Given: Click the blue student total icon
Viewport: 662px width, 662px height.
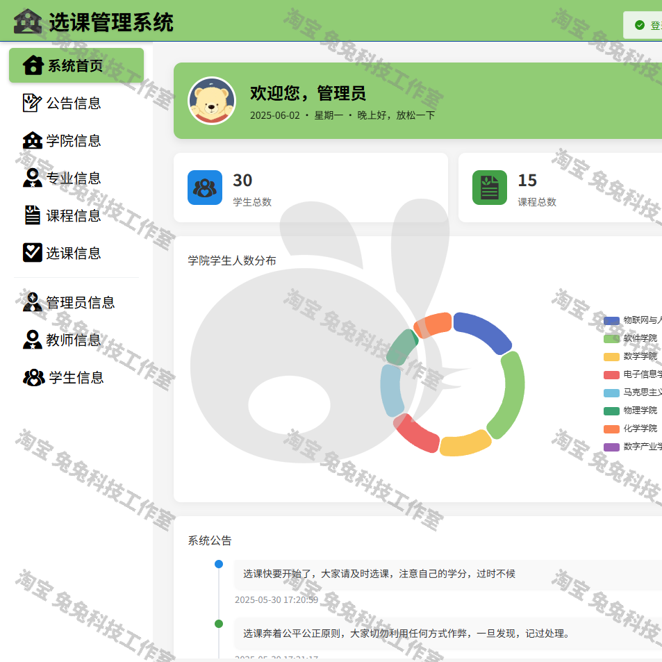Looking at the screenshot, I should tap(205, 188).
